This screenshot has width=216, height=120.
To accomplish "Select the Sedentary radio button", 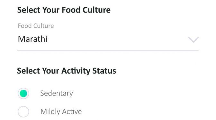I will (x=23, y=94).
